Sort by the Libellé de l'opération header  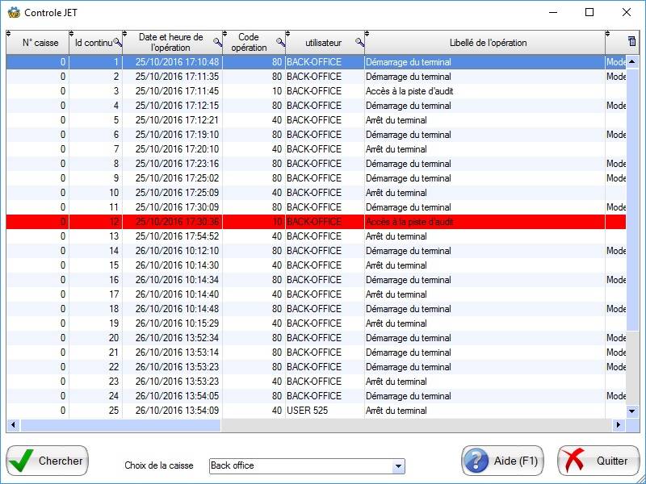coord(488,43)
